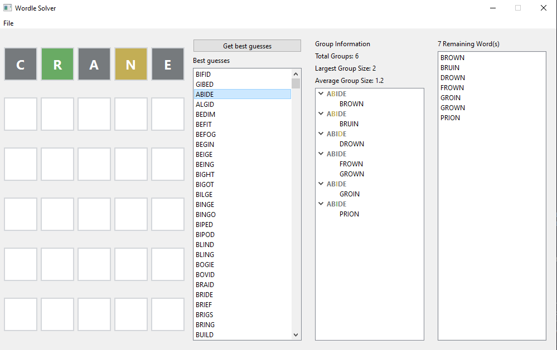The image size is (557, 350).
Task: Click the green R letter tile
Action: click(57, 64)
